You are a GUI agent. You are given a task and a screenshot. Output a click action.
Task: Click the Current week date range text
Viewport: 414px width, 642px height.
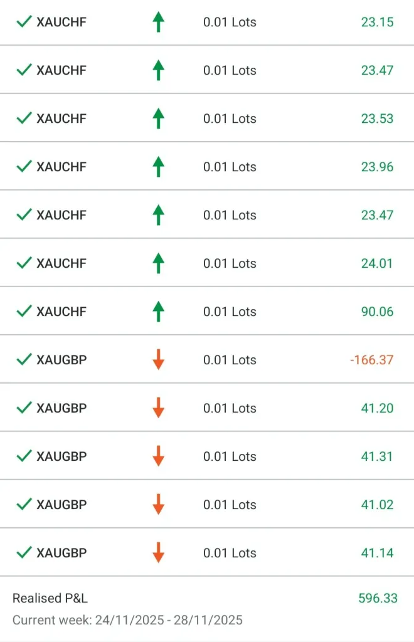coord(127,621)
